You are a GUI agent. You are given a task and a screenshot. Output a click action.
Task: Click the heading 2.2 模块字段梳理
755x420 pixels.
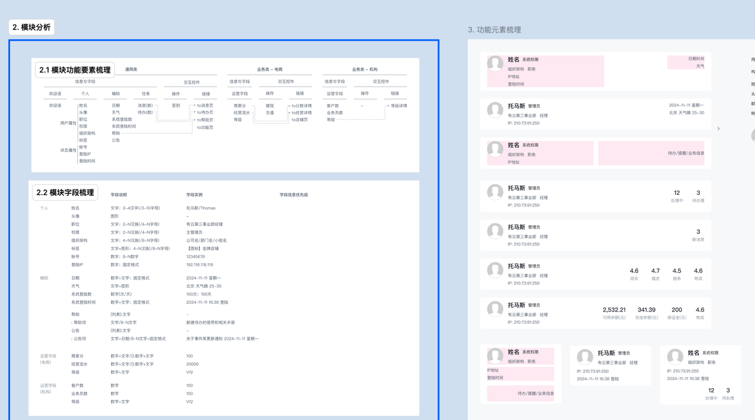coord(65,192)
